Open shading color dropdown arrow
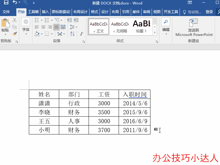This screenshot has height=165, width=220. (x=42, y=34)
